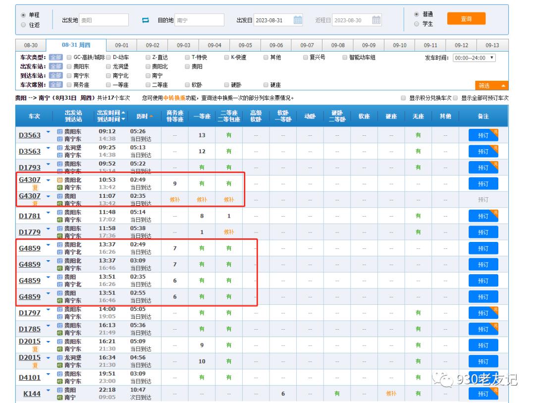The width and height of the screenshot is (535, 403).
Task: Check the GC-高铁/城际 train type filter
Action: (69, 58)
